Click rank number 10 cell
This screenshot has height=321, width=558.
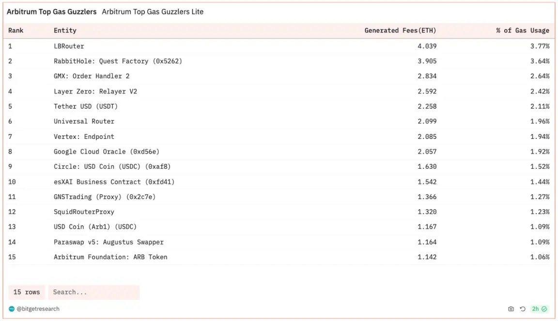coord(12,182)
